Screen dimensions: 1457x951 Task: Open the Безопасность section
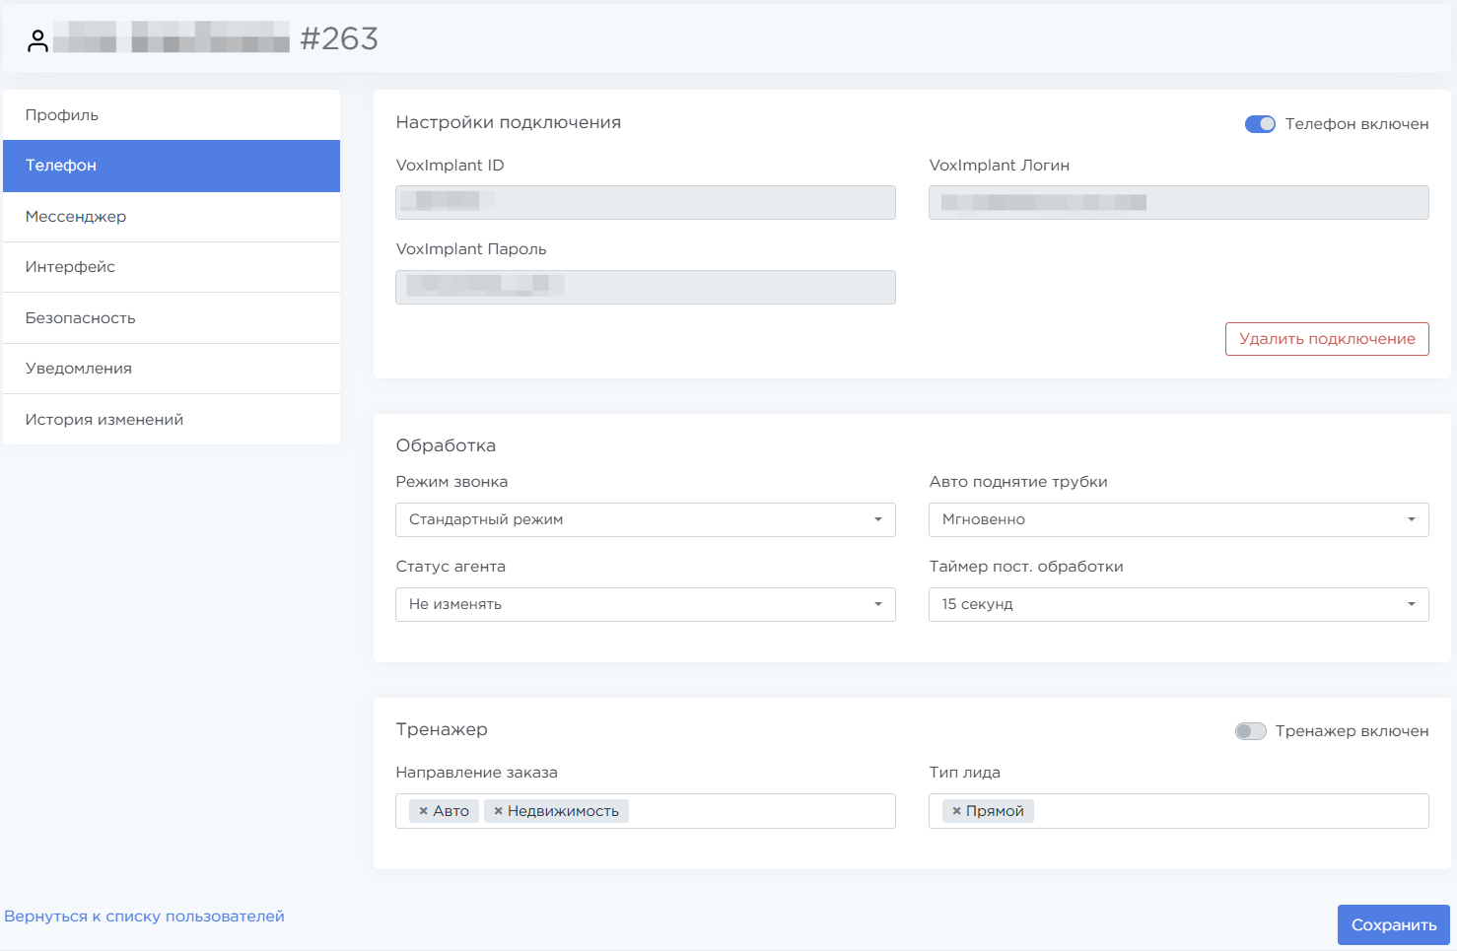tap(172, 318)
